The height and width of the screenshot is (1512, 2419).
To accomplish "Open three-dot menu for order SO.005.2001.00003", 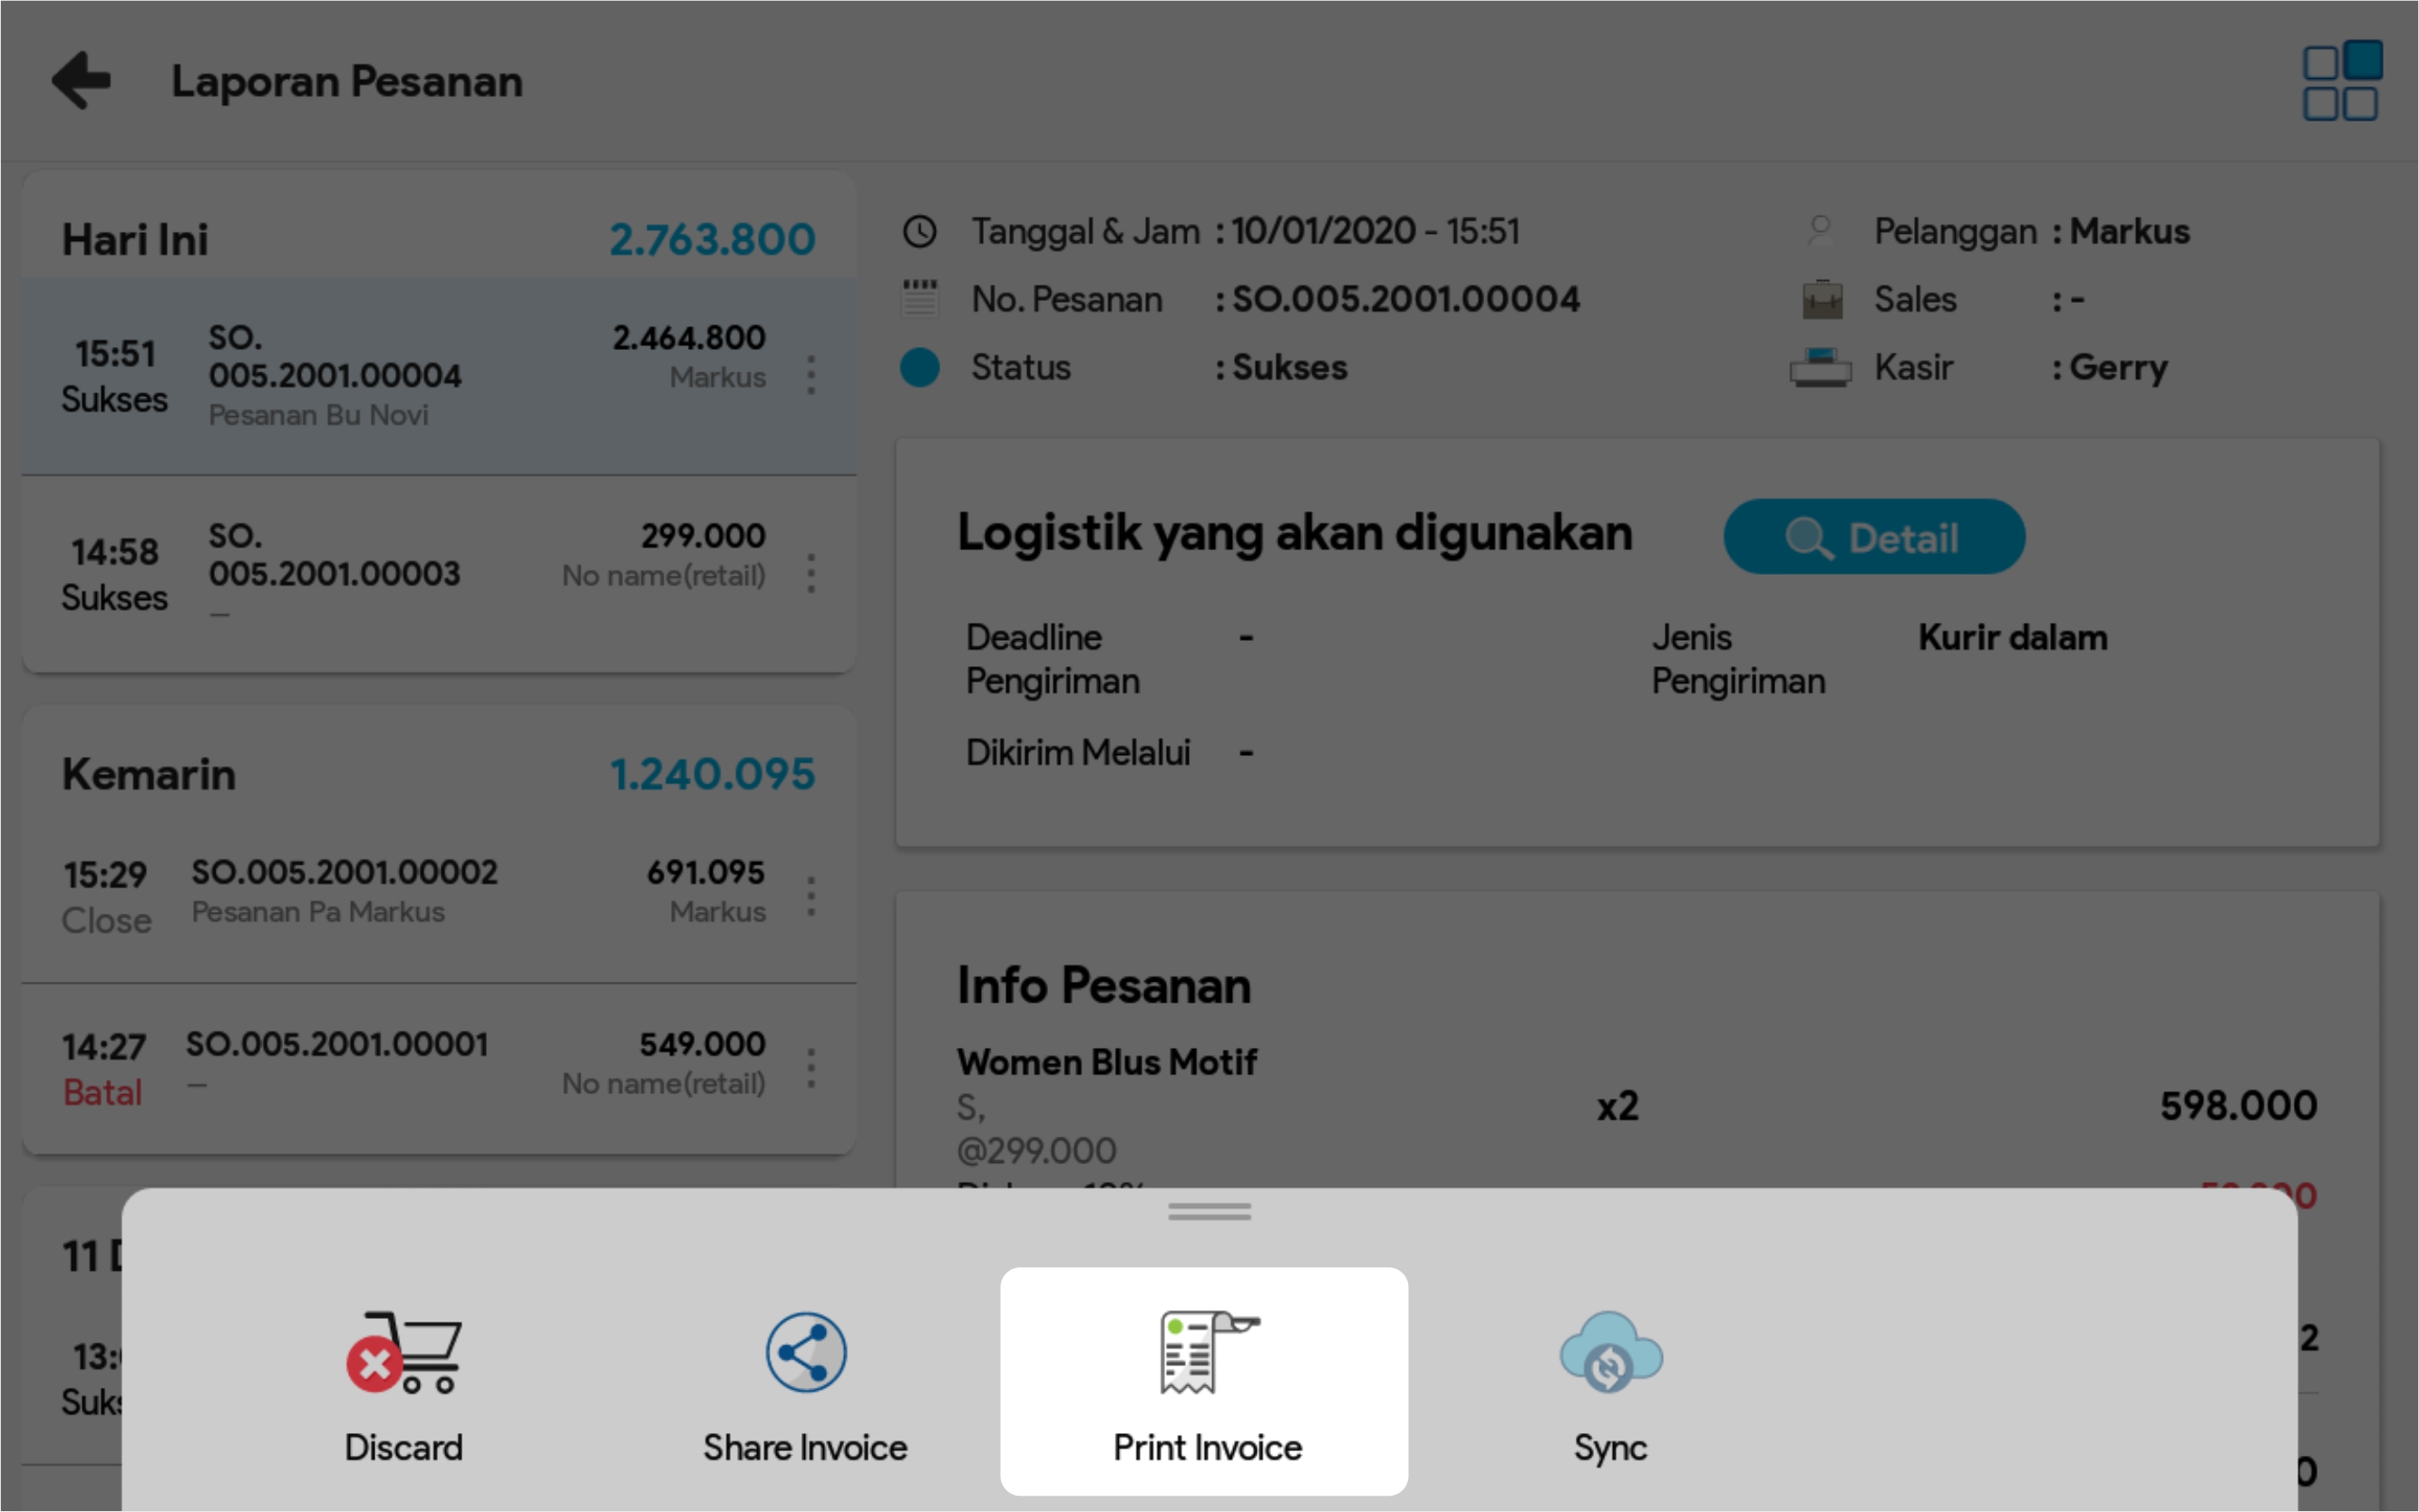I will (x=811, y=574).
